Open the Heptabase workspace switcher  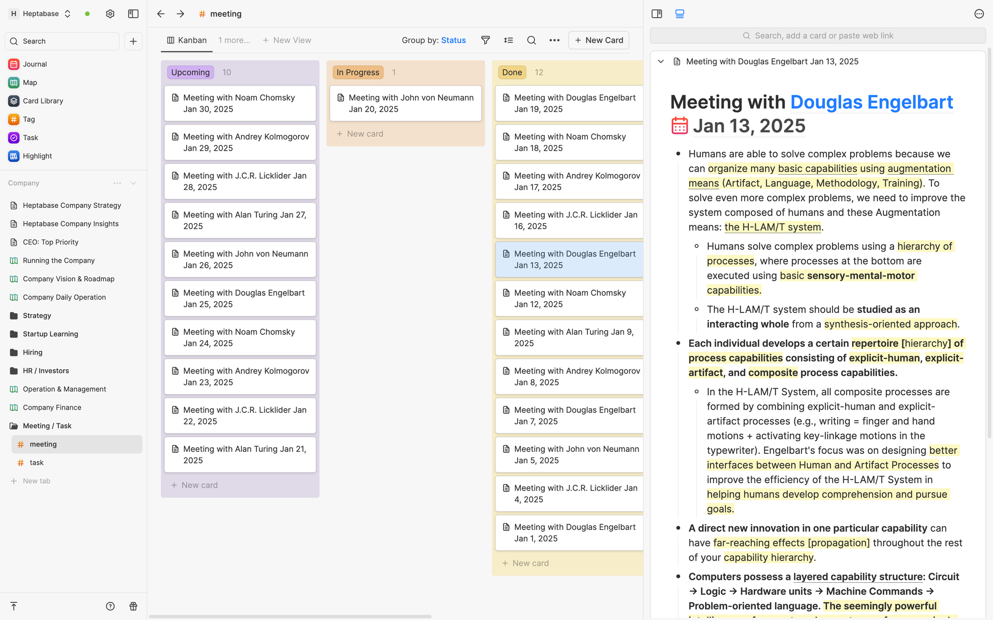coord(41,14)
